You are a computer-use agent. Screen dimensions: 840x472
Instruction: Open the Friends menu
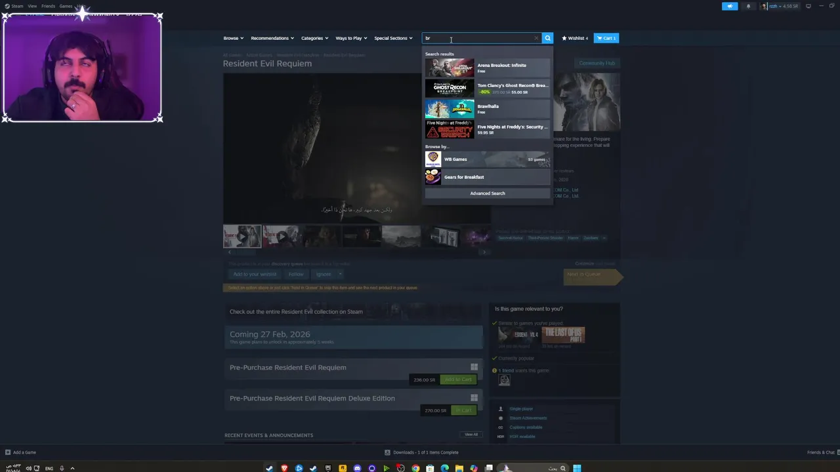tap(48, 6)
